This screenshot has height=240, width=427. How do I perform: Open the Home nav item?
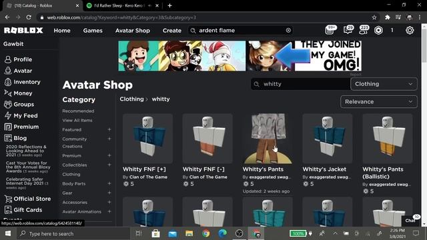pyautogui.click(x=62, y=31)
